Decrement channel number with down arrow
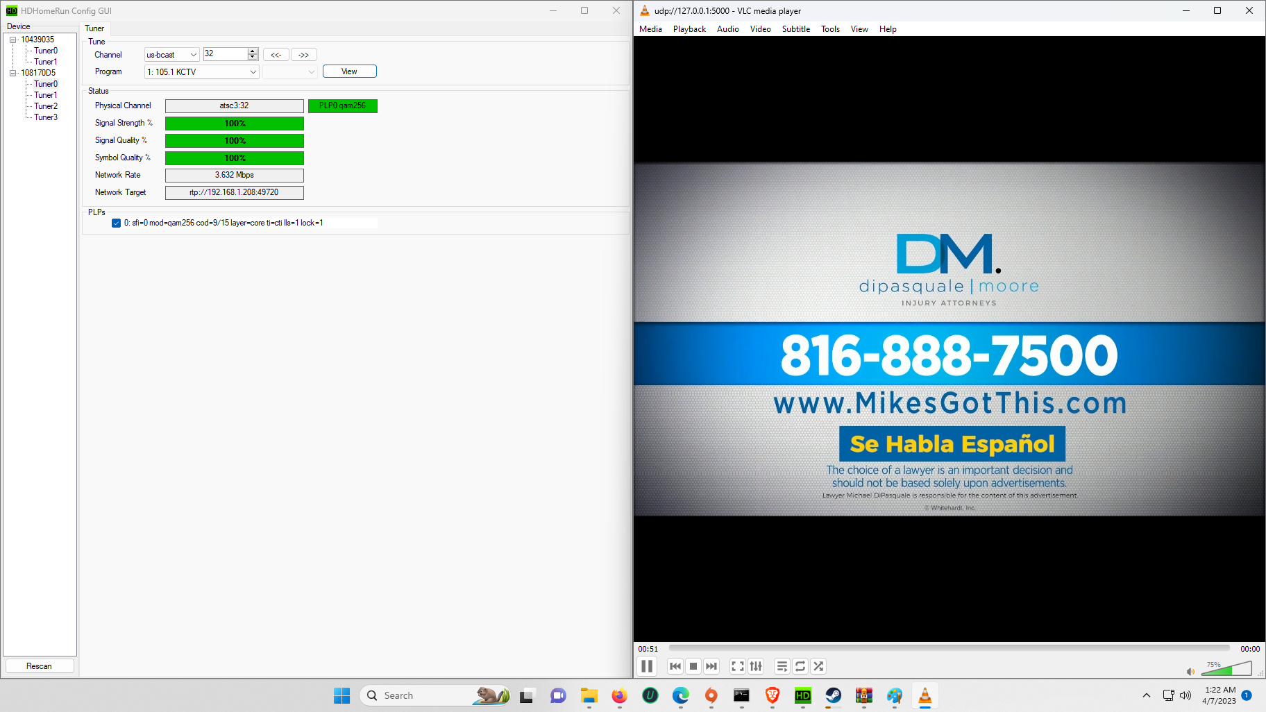The height and width of the screenshot is (712, 1266). pos(253,57)
